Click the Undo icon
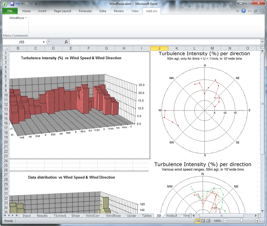 click(x=18, y=4)
